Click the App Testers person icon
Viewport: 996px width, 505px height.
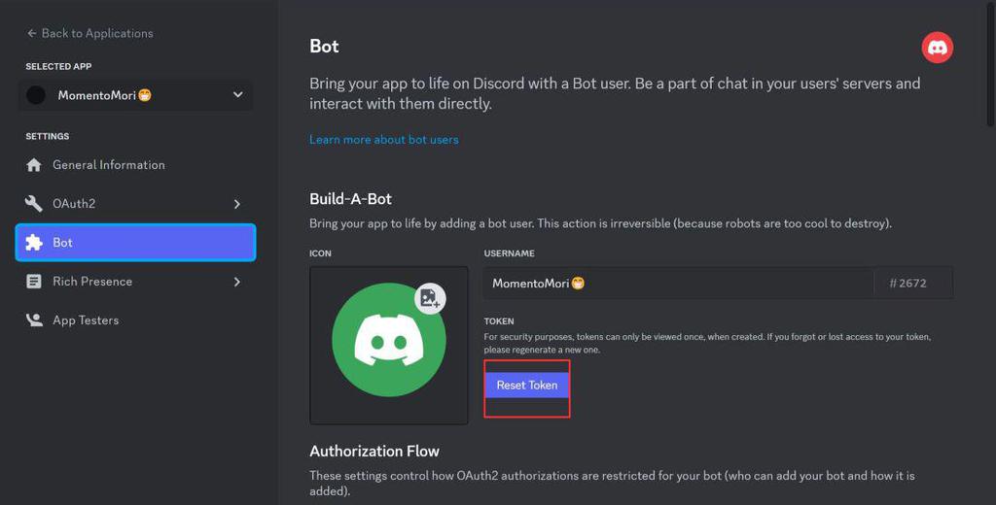34,320
